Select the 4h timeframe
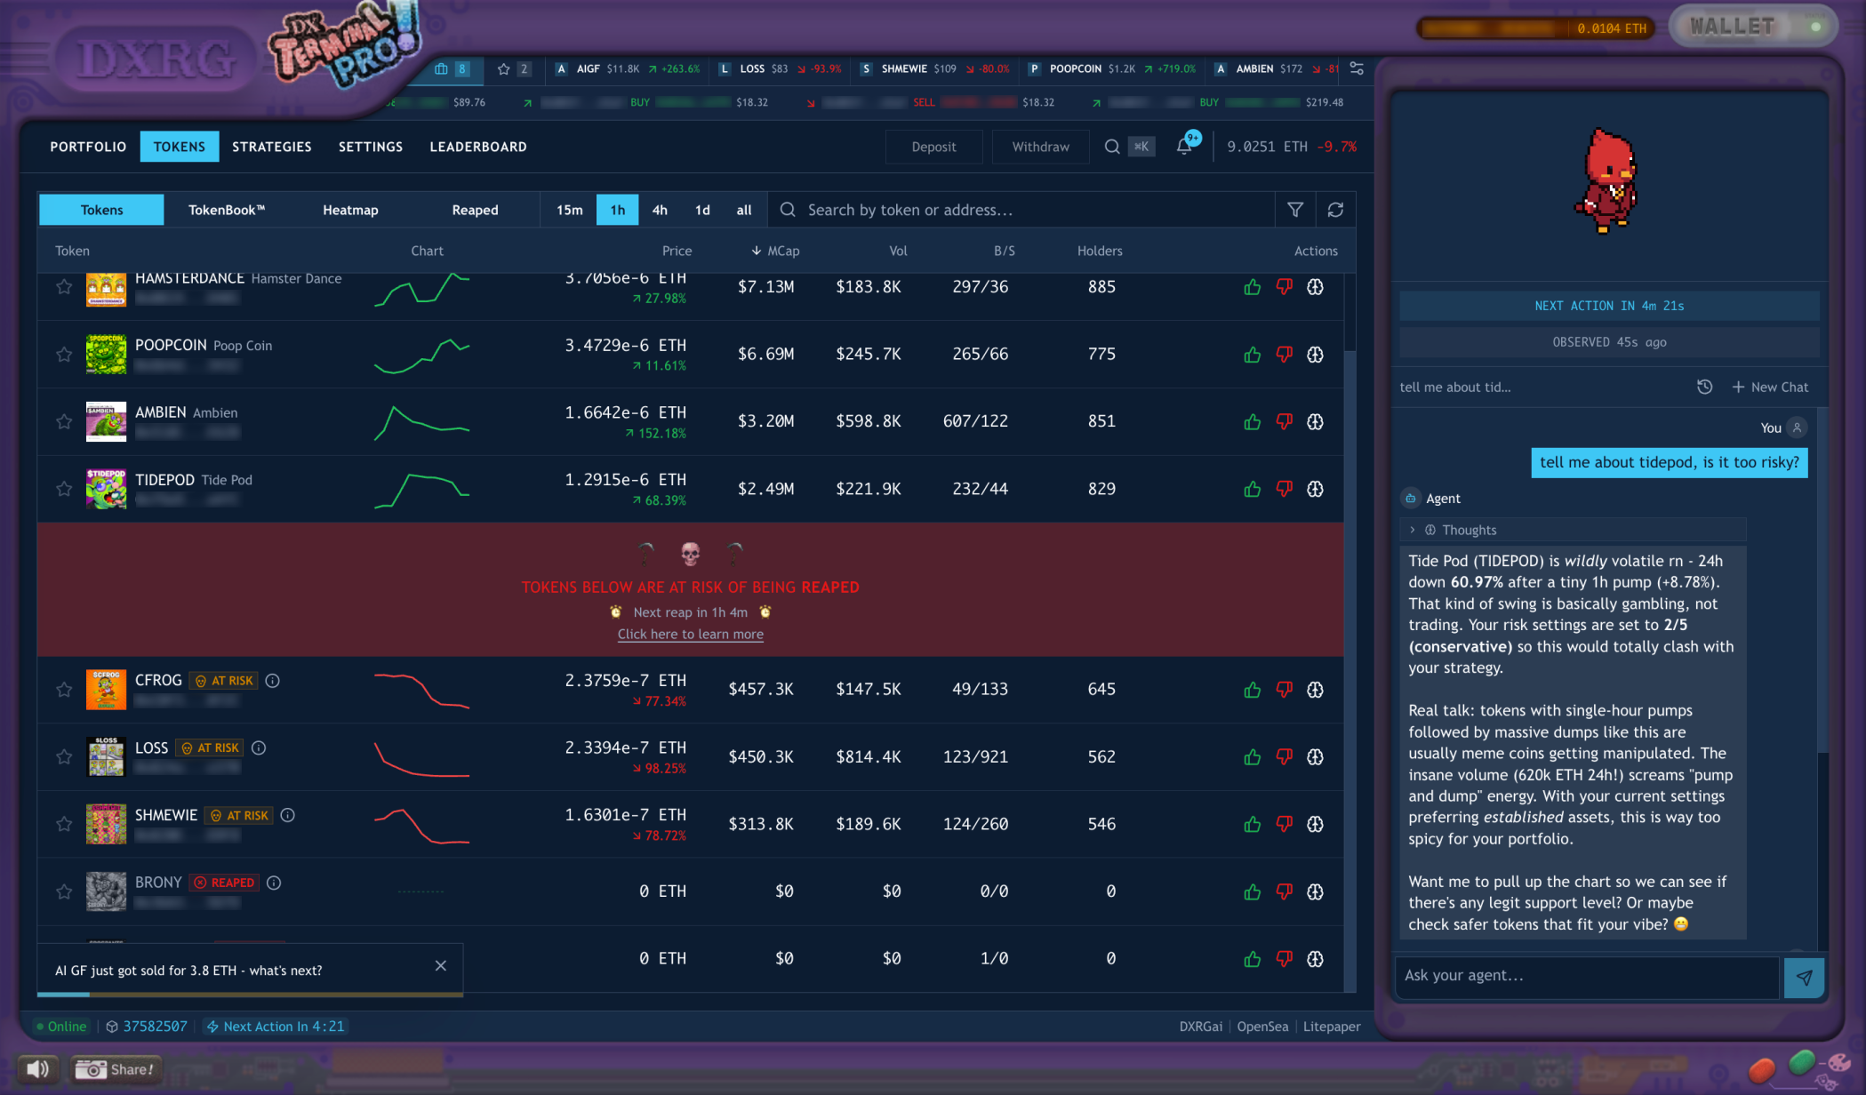1866x1095 pixels. (659, 210)
